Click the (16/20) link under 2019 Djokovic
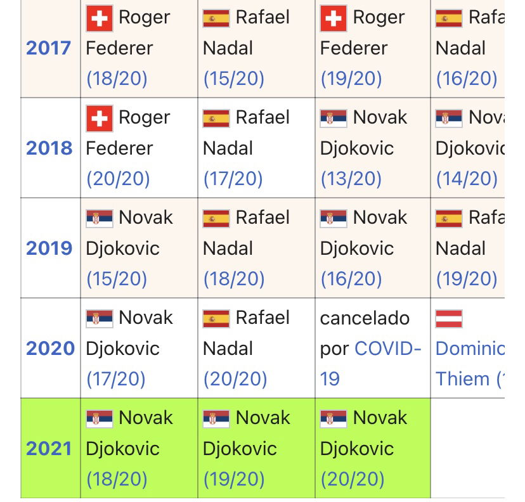 (351, 279)
